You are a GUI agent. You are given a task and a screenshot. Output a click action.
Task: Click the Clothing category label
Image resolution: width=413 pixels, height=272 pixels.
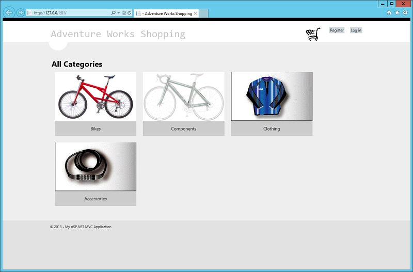tap(272, 129)
